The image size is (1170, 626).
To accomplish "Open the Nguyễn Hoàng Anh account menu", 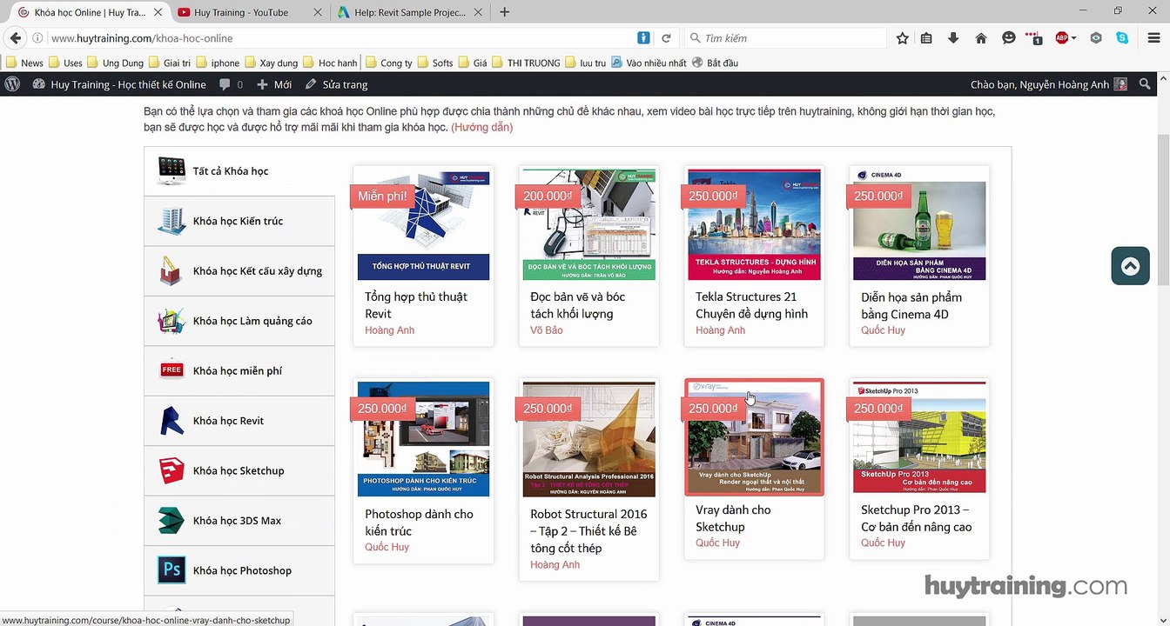I will pyautogui.click(x=1049, y=84).
